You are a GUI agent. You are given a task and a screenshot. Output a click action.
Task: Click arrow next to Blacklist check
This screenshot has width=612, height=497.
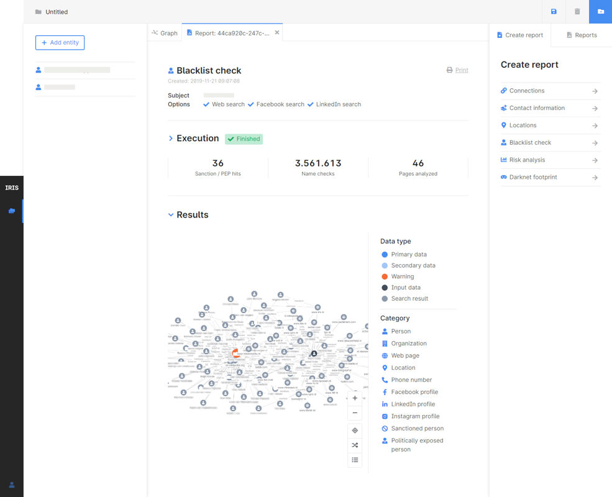coord(595,143)
